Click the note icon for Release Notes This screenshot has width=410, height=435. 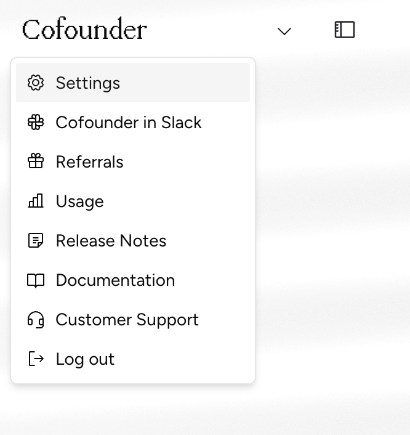point(36,241)
